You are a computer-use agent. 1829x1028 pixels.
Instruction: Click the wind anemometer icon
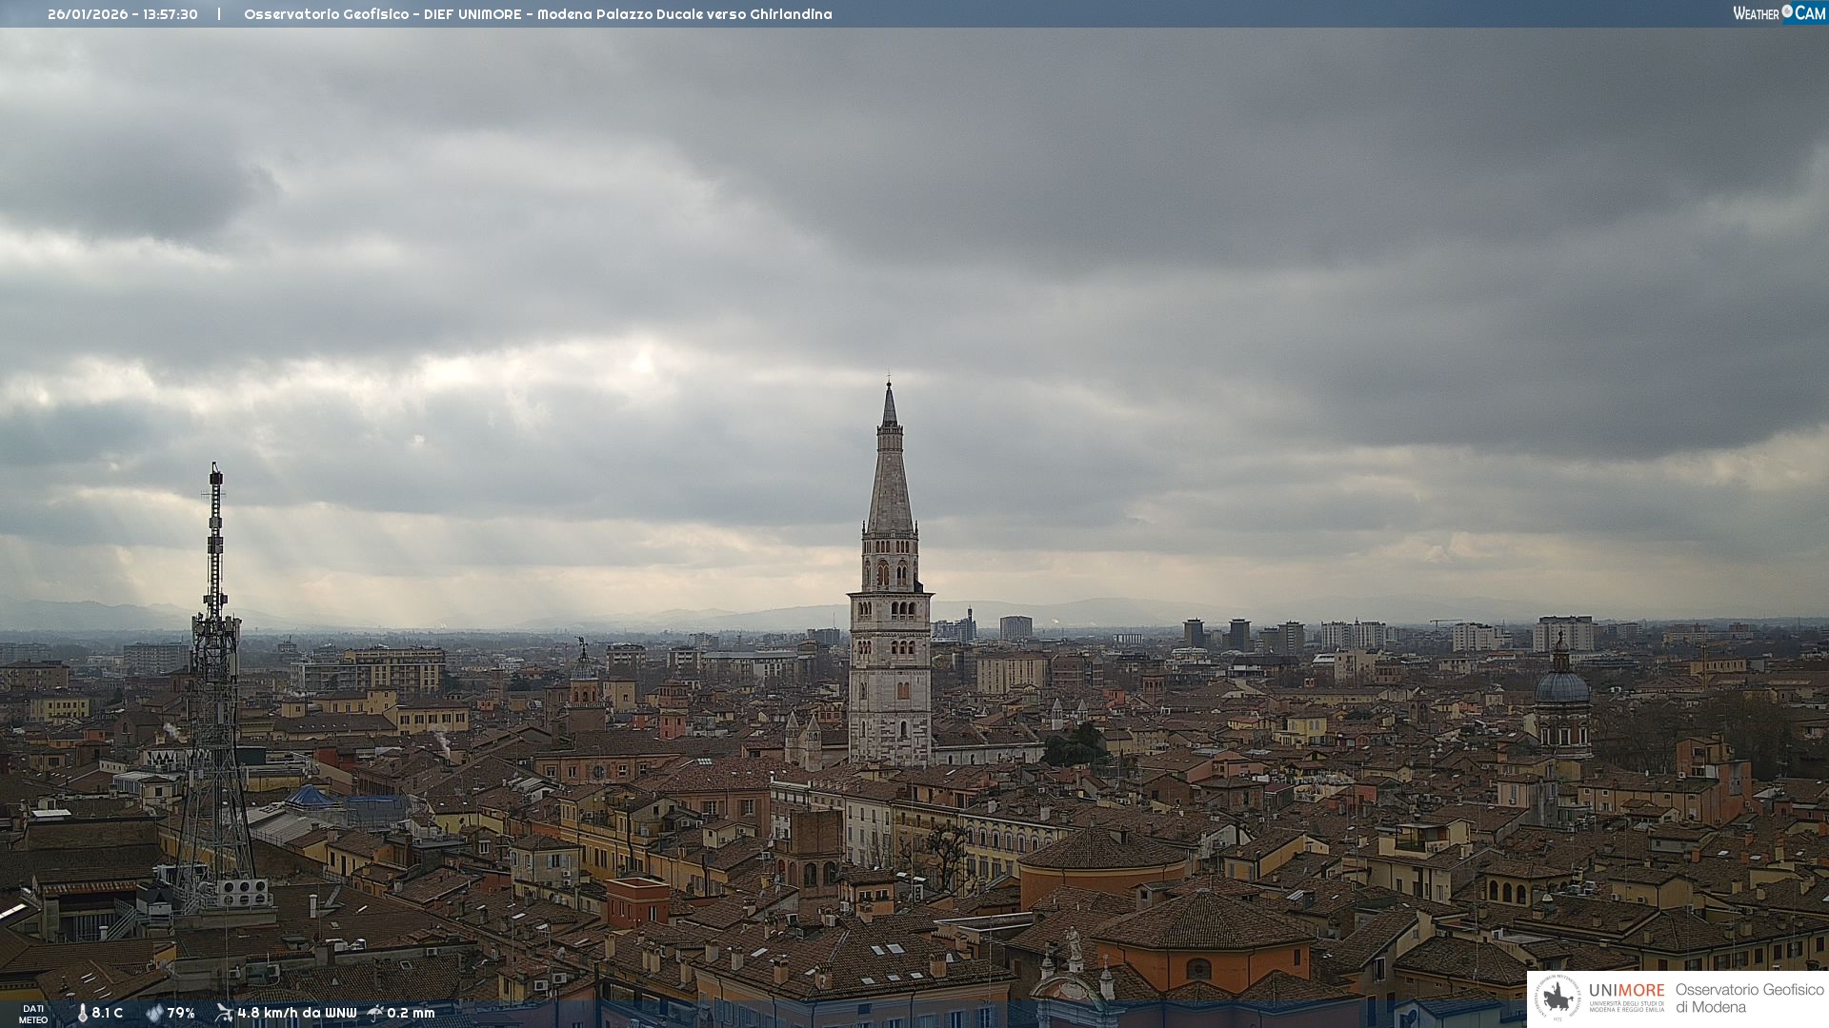224,1013
